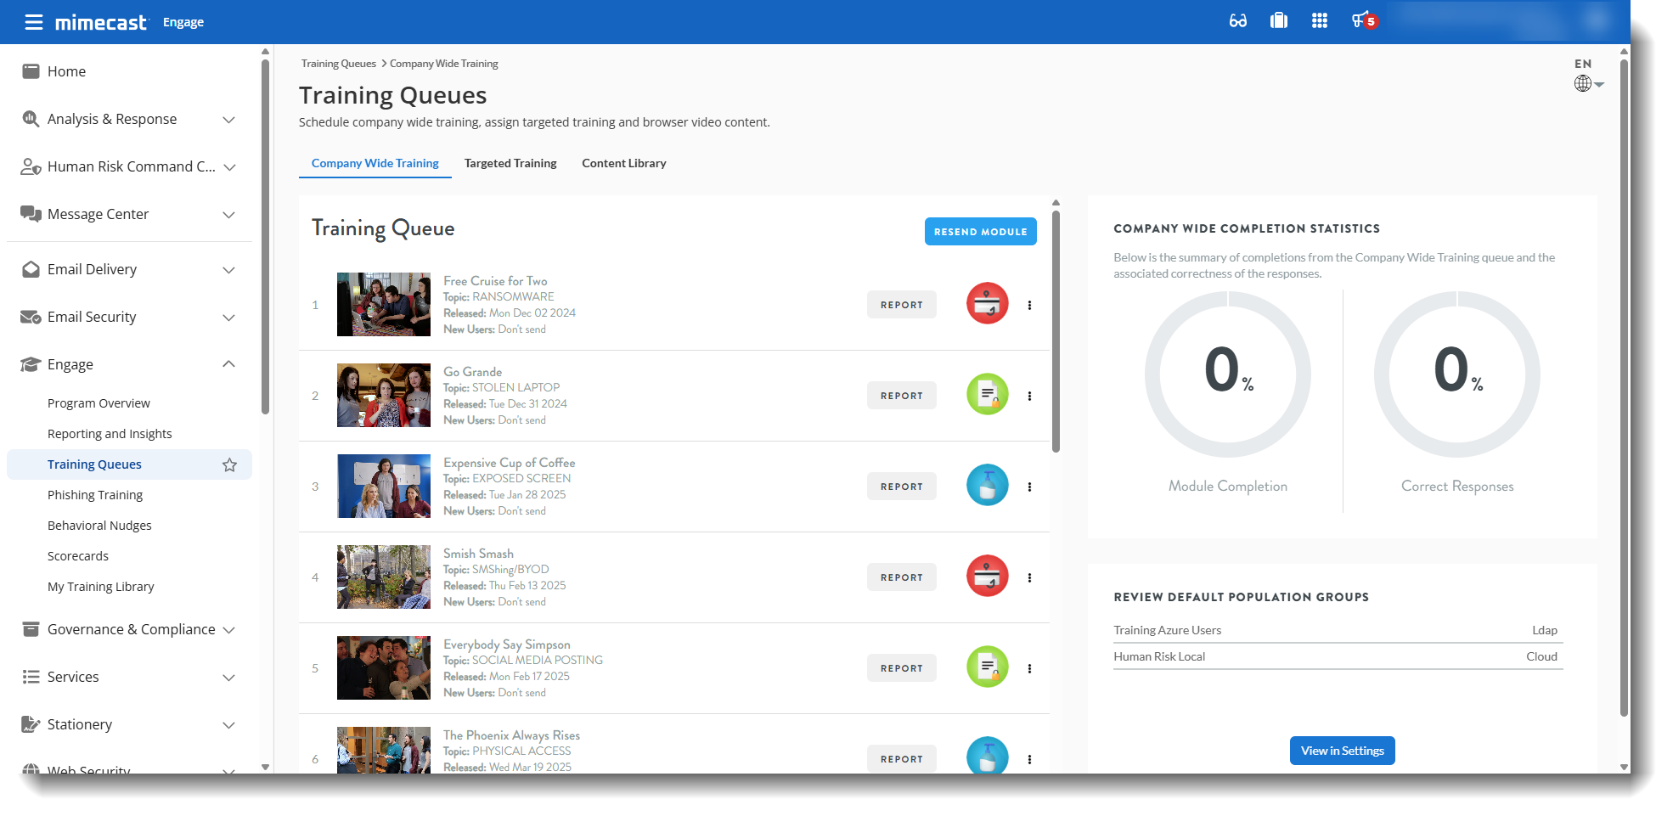The width and height of the screenshot is (1673, 816).
Task: Click the Training Queue list scrollbar
Action: (1056, 331)
